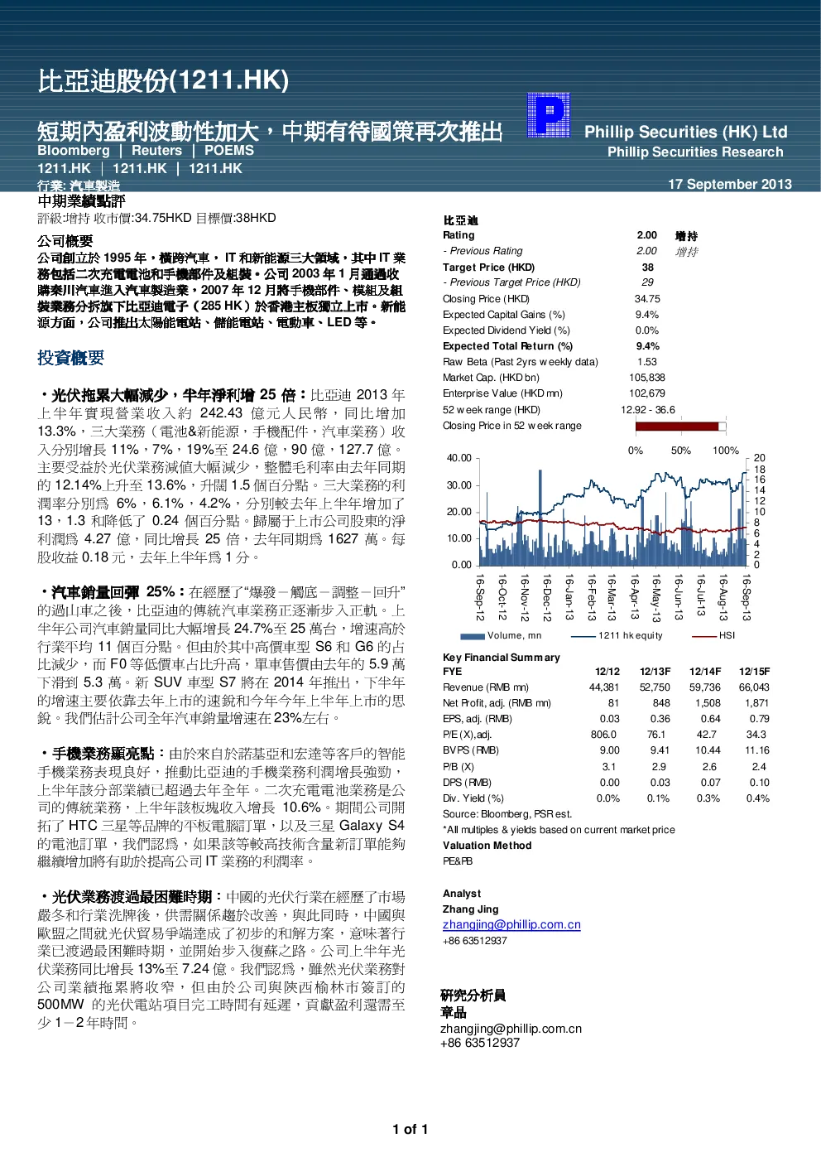Select the "PE&PB" valuation text

click(x=458, y=861)
